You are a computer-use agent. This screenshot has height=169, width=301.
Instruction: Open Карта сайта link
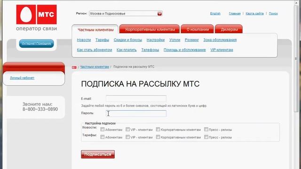pyautogui.click(x=254, y=14)
